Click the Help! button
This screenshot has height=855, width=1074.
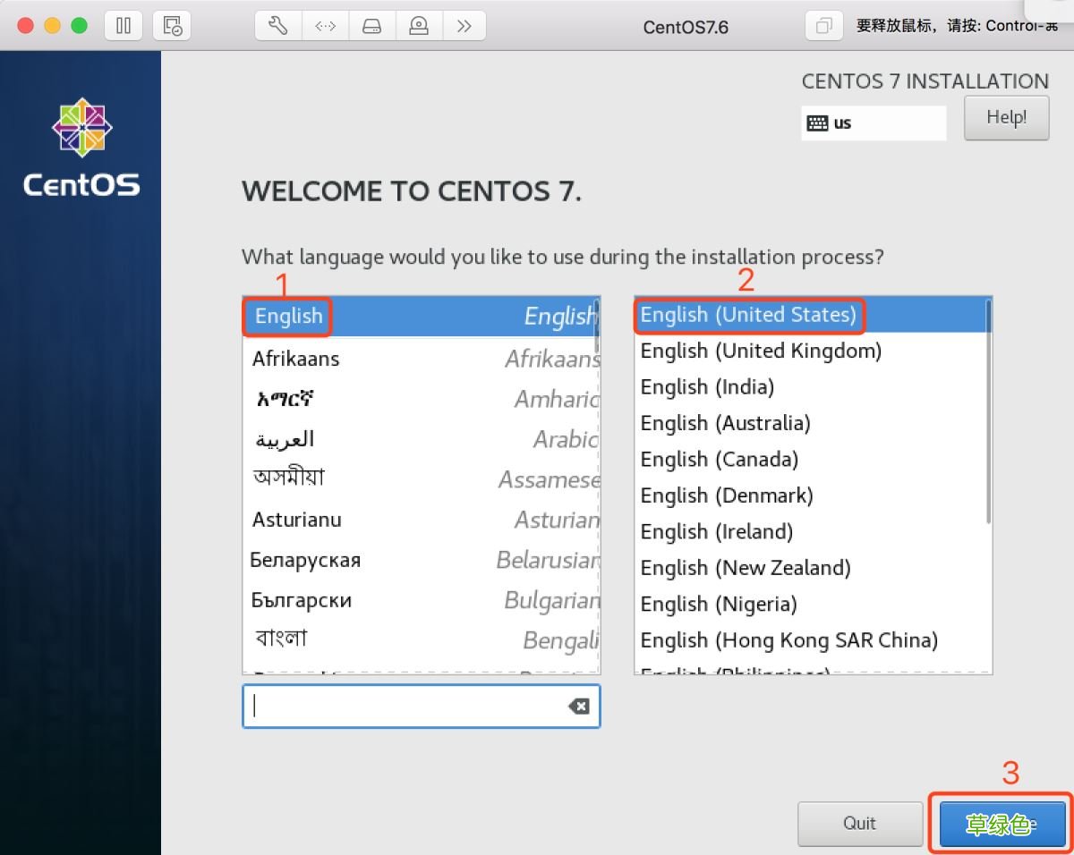[1006, 117]
